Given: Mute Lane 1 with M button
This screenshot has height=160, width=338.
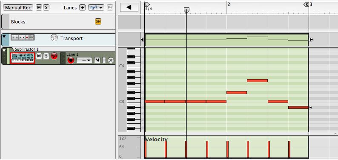Looking at the screenshot, I should coord(97,60).
